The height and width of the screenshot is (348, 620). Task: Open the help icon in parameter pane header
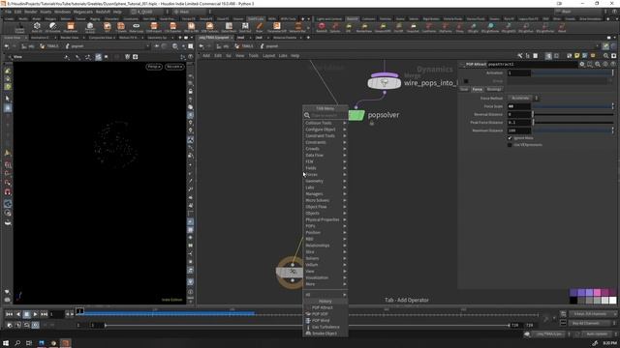(613, 64)
